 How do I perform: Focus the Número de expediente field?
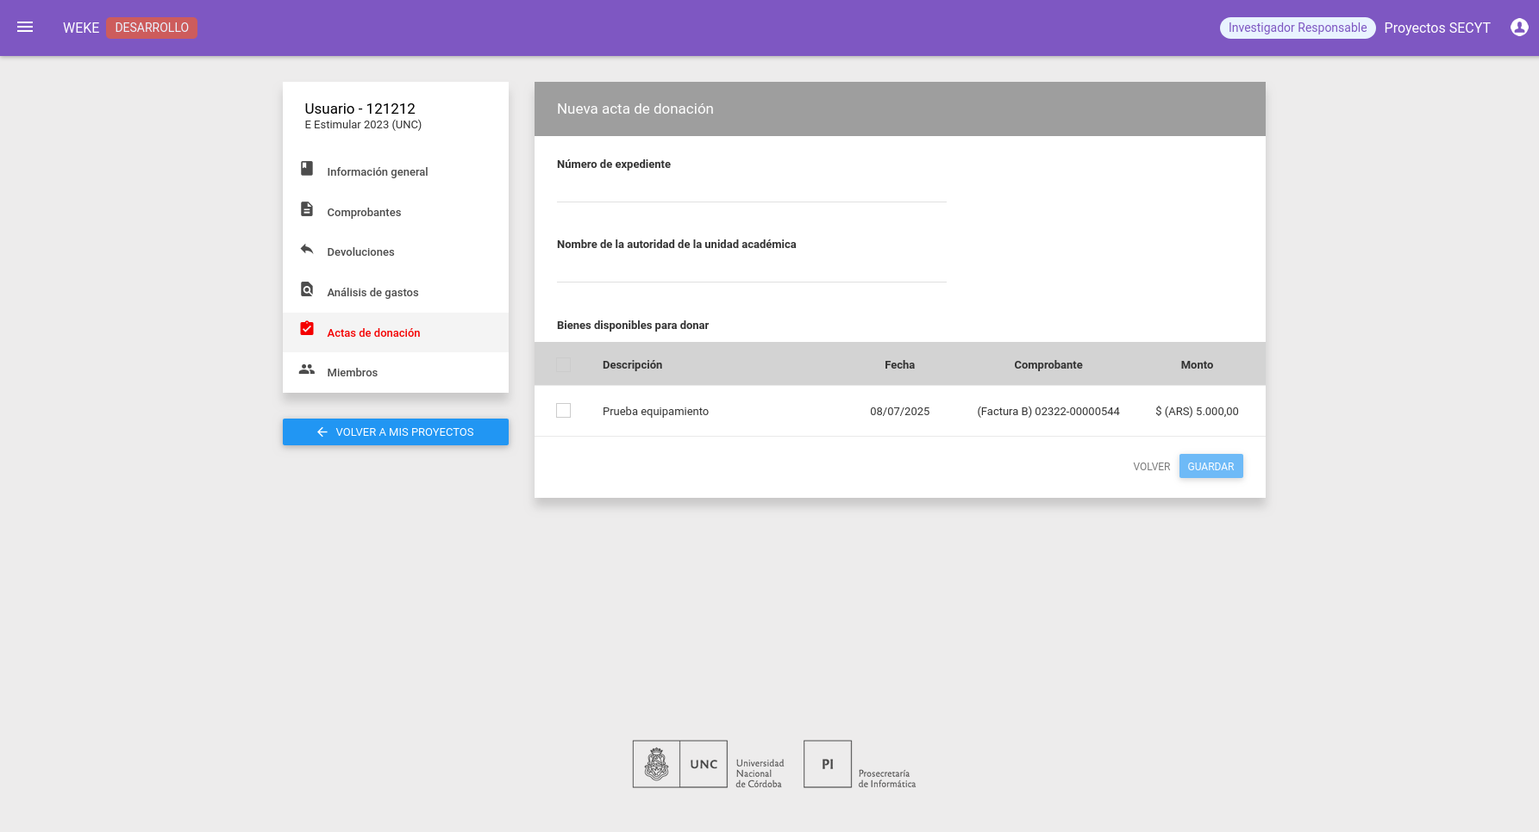[752, 189]
